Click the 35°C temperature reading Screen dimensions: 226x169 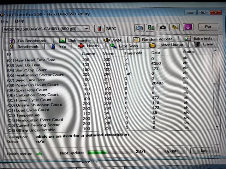click(111, 29)
